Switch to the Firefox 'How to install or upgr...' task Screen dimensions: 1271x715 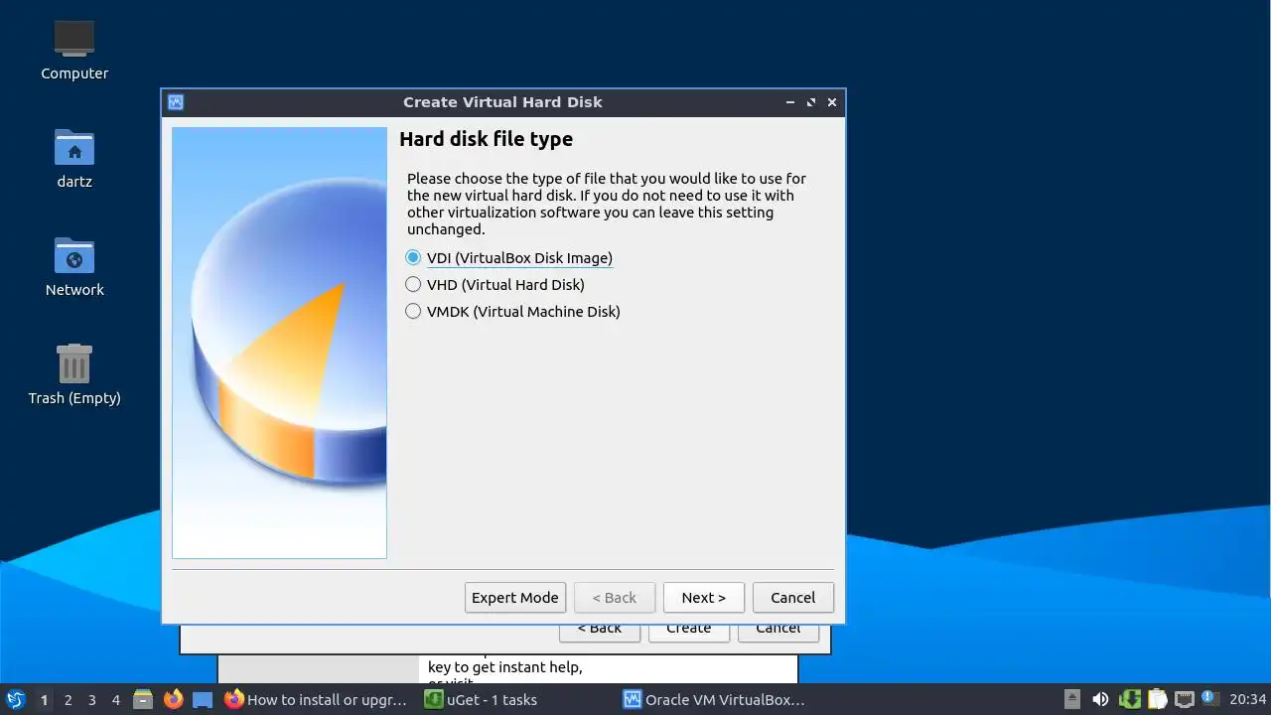pyautogui.click(x=317, y=700)
